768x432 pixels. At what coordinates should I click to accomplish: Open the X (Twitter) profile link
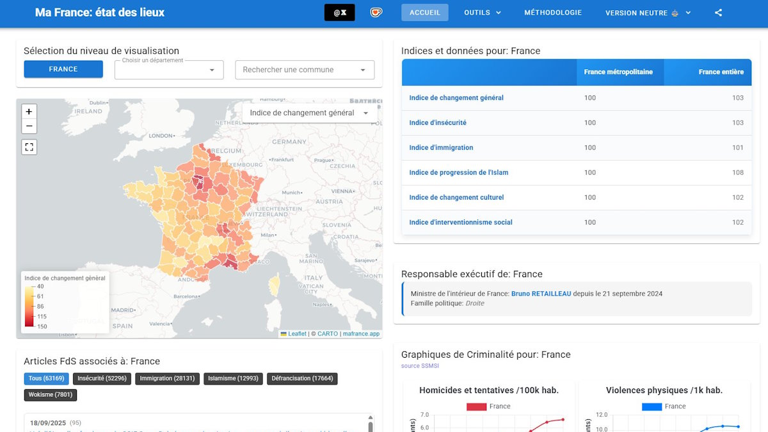click(x=339, y=13)
